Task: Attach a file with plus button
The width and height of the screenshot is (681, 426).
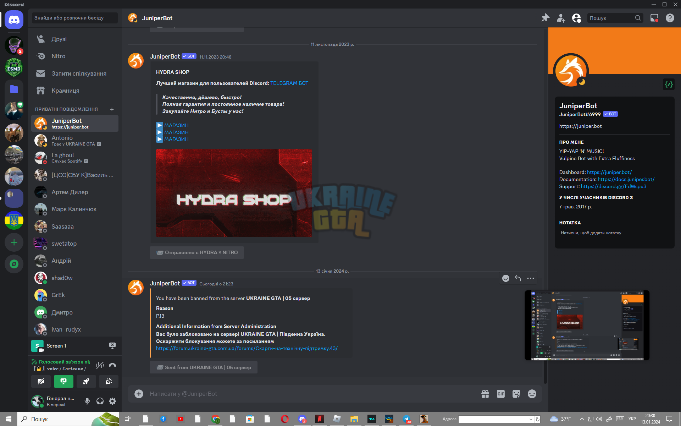Action: (139, 394)
